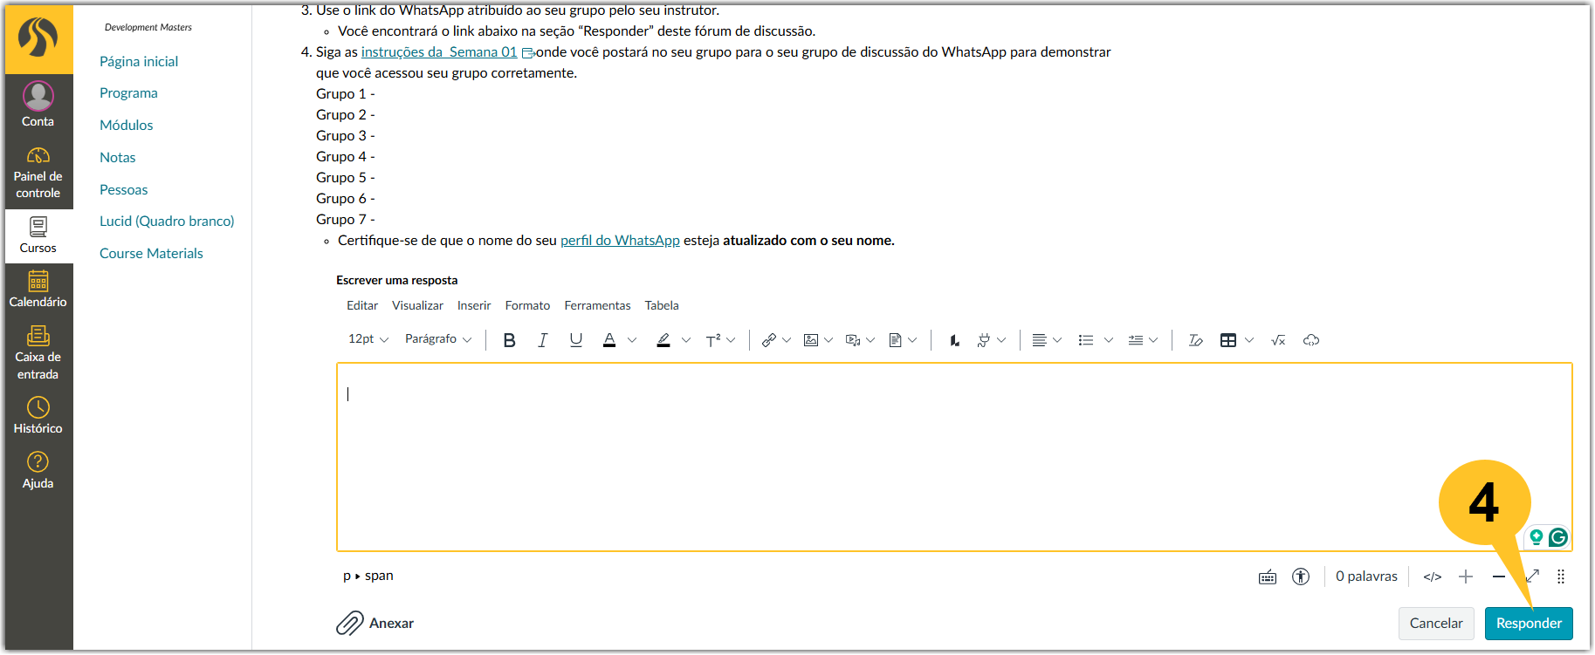Open the Editar menu
Viewport: 1595px width, 655px height.
coord(362,305)
